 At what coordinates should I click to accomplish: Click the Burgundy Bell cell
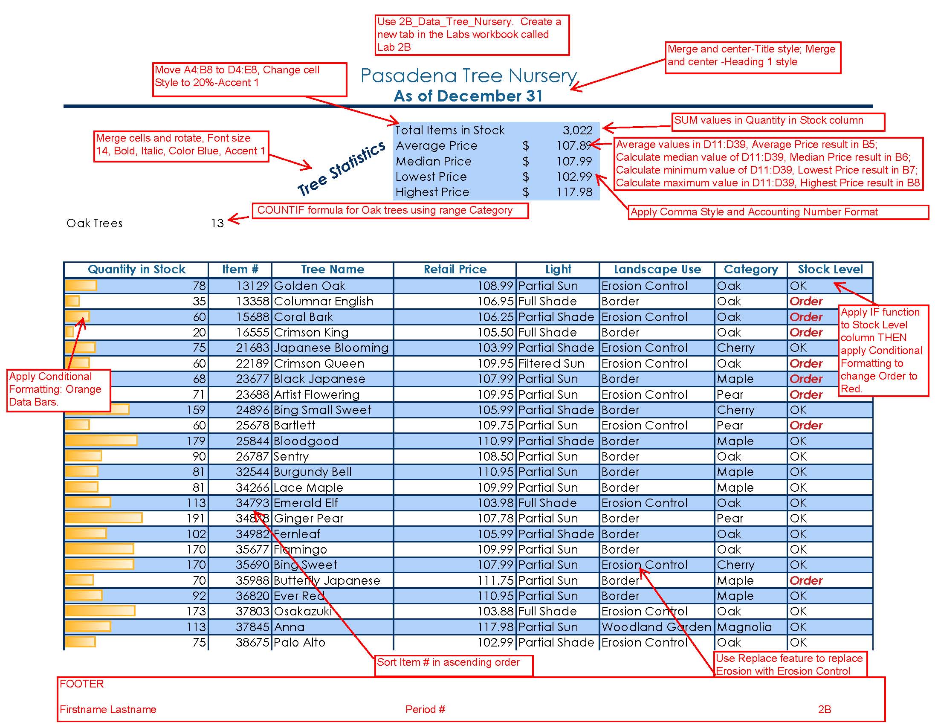(333, 472)
